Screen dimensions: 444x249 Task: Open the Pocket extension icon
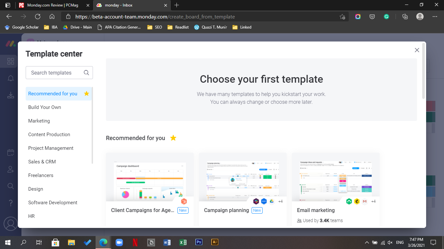[x=372, y=17]
